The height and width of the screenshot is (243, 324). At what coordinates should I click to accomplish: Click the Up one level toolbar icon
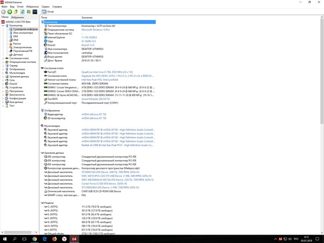coord(16,12)
